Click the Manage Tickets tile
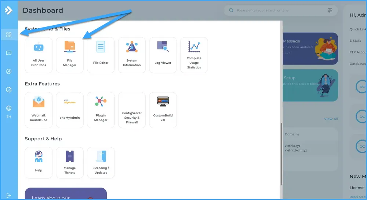Viewport: 367px width, 200px height. tap(70, 163)
